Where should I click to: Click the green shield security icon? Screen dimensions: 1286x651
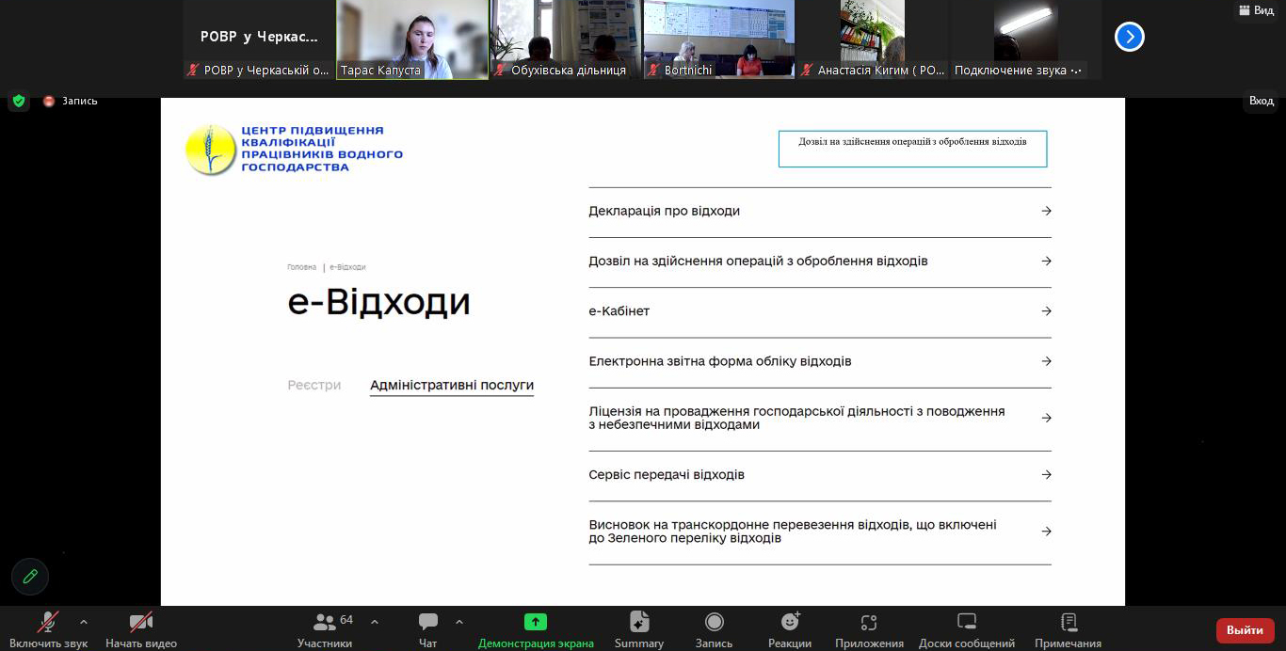(19, 101)
